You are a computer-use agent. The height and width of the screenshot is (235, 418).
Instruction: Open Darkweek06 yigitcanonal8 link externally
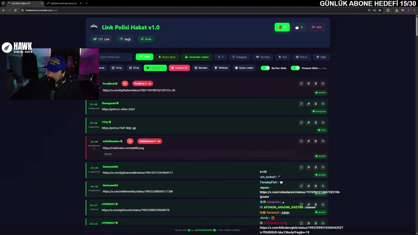(301, 167)
